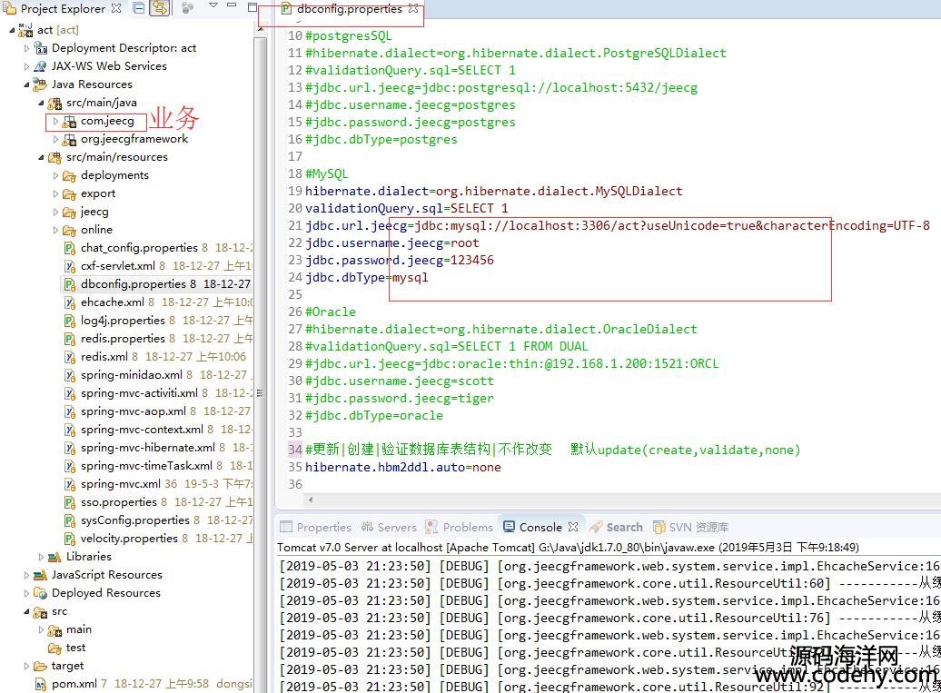Expand Deployment Descriptor: act node
Screen dimensions: 941x693
coord(26,48)
